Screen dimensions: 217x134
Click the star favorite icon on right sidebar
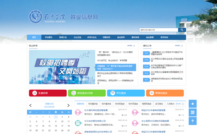click(193, 104)
